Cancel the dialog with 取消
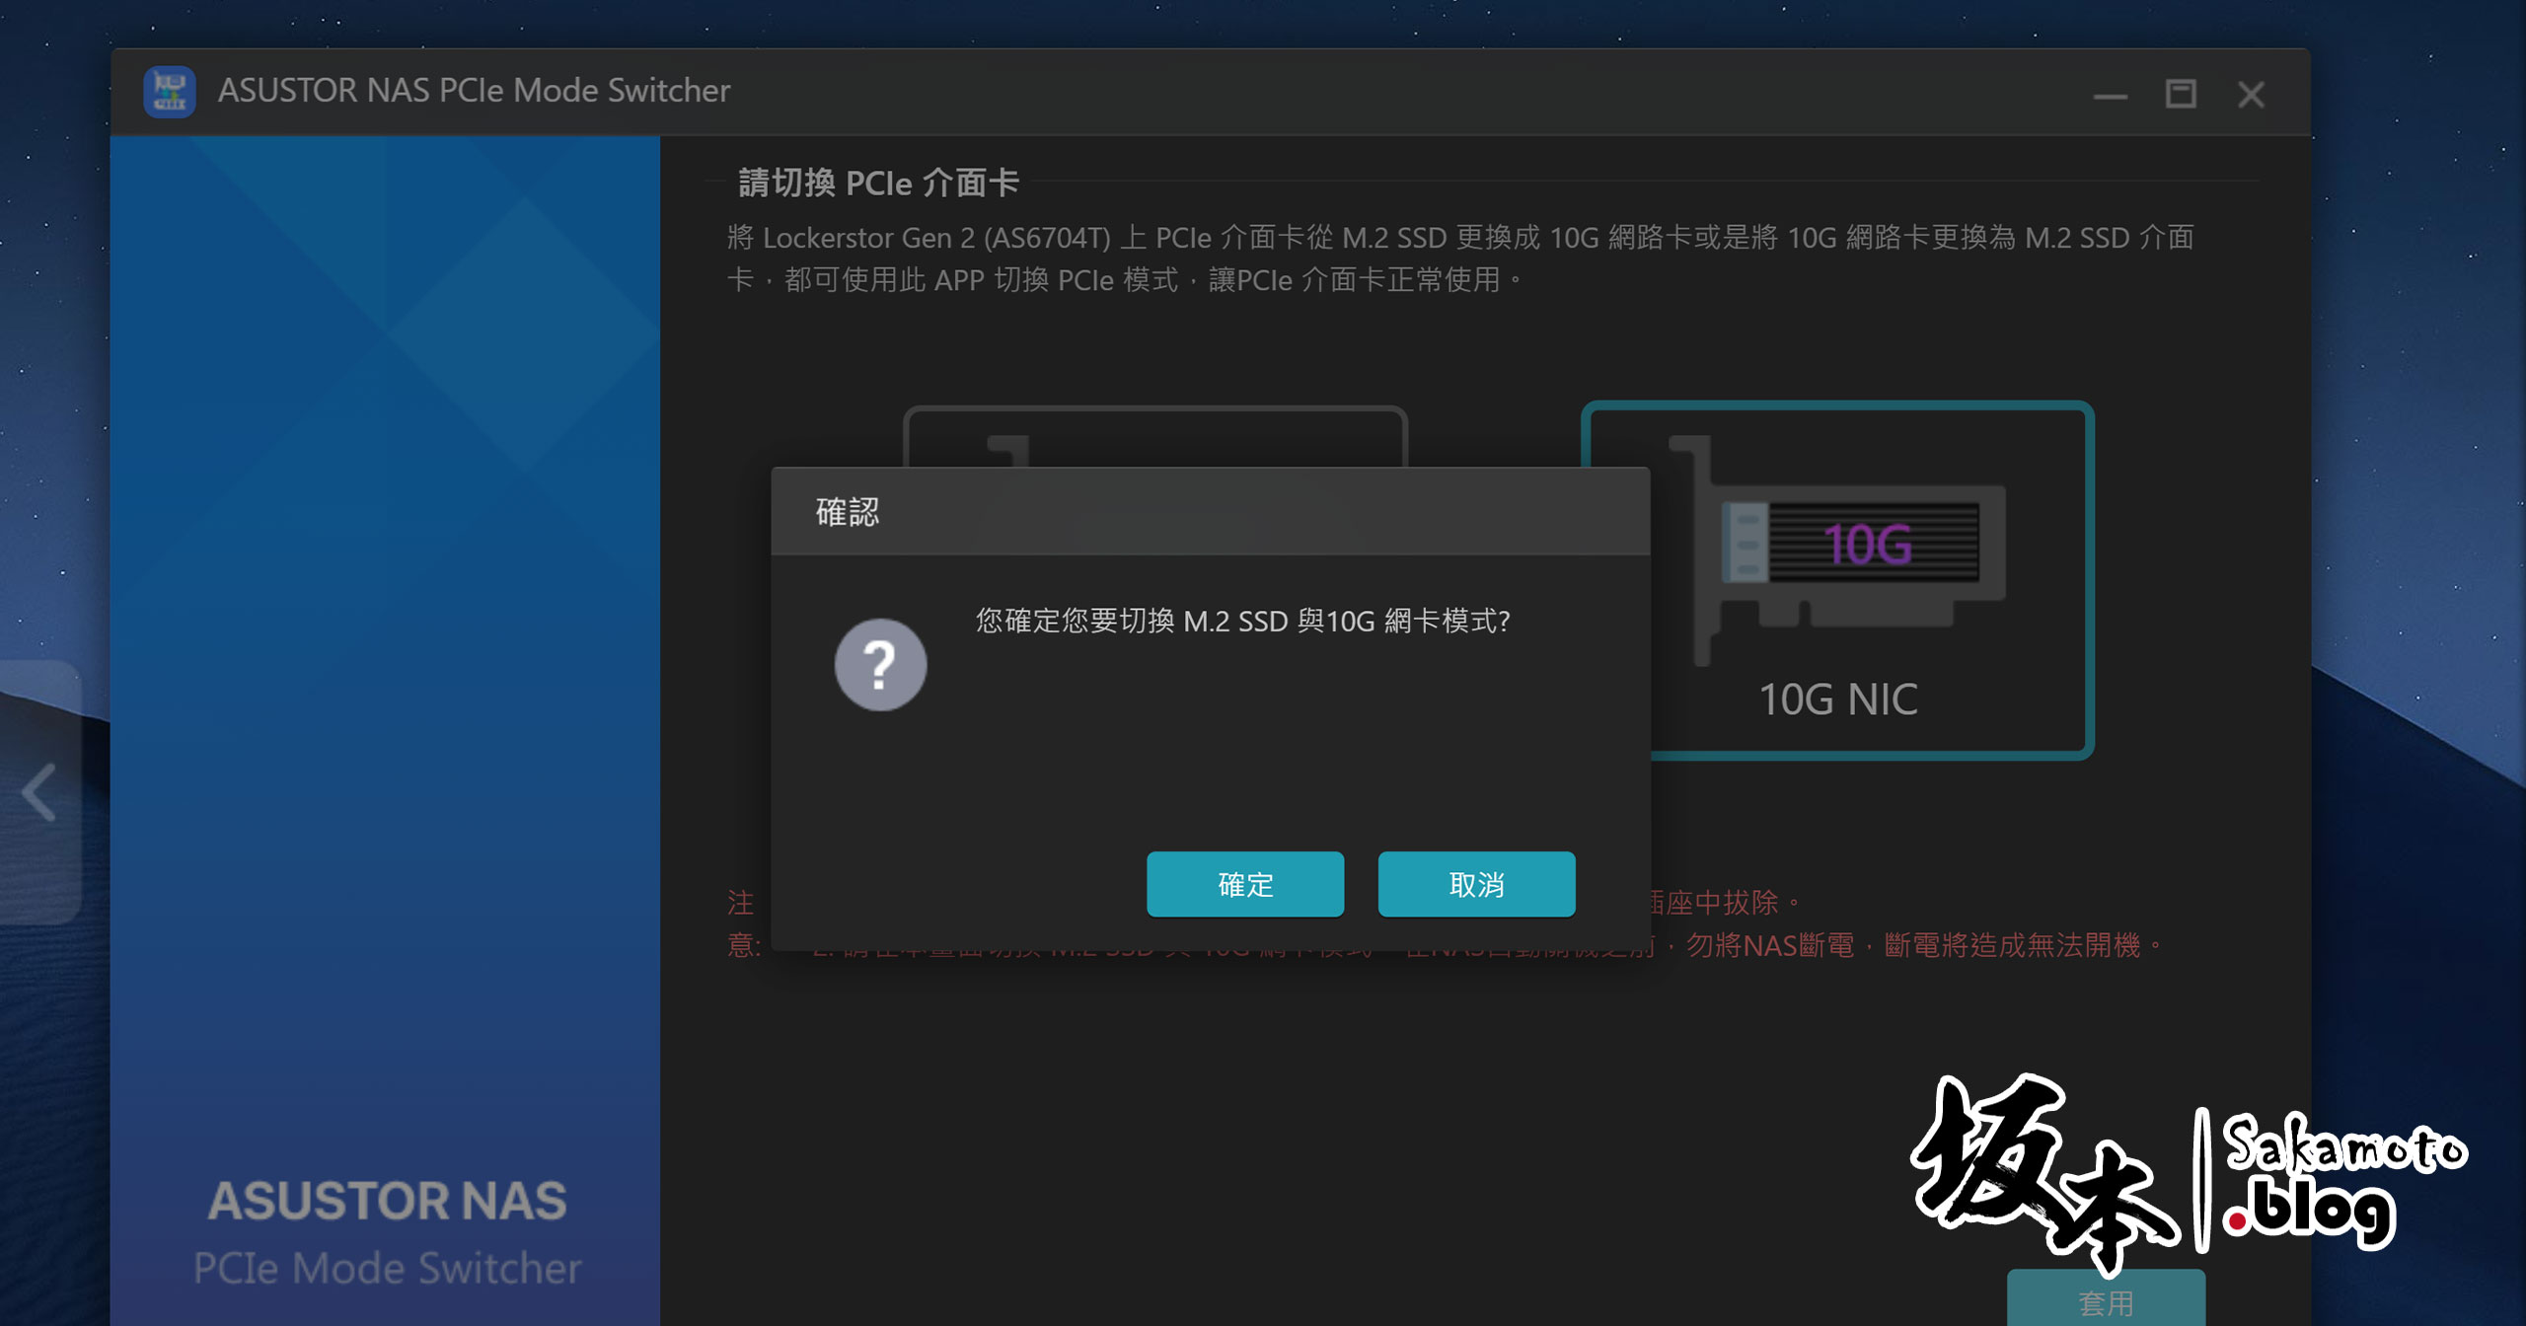 (1476, 884)
